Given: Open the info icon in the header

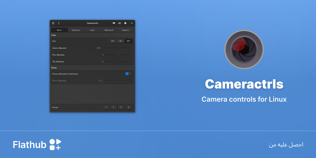Looking at the screenshot, I should [125, 23].
